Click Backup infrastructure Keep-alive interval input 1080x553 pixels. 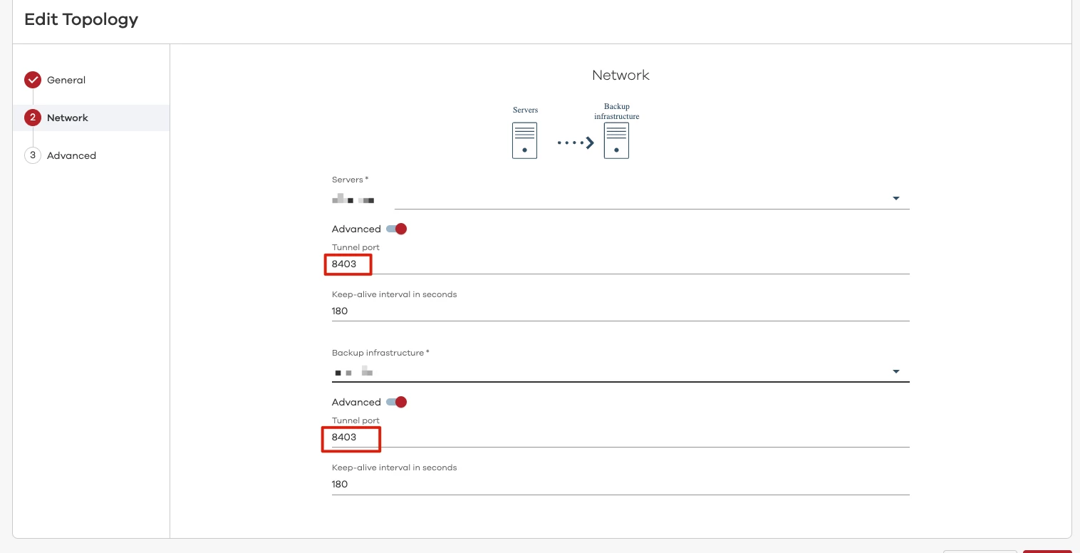(x=620, y=485)
